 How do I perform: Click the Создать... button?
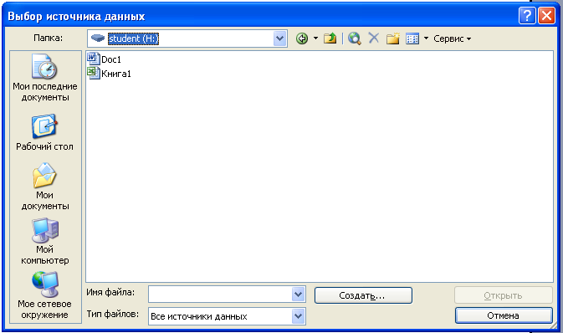(363, 295)
